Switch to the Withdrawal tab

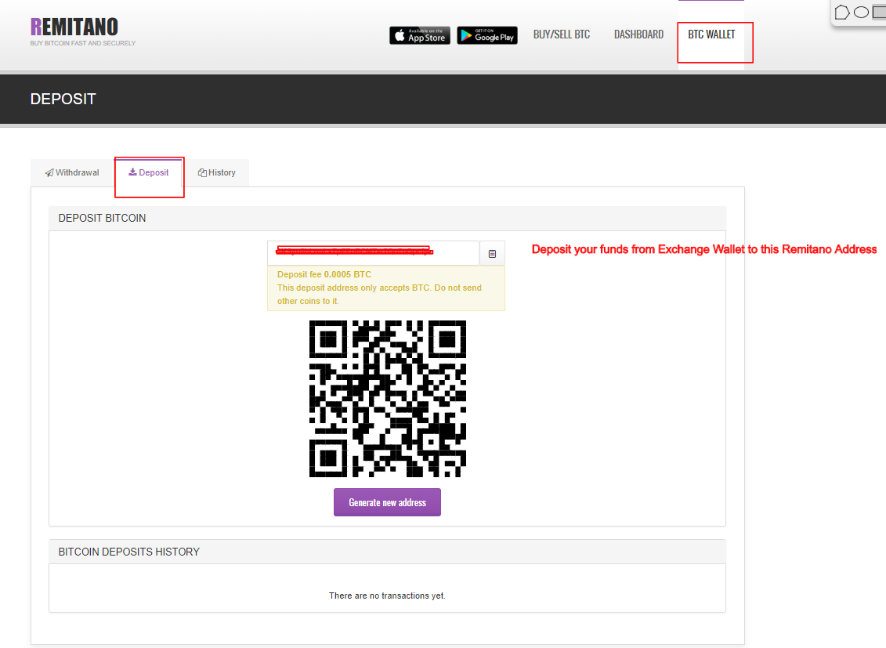point(72,172)
